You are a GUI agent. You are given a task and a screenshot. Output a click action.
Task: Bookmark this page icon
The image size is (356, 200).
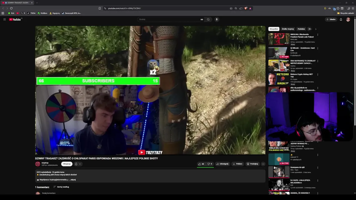click(100, 8)
